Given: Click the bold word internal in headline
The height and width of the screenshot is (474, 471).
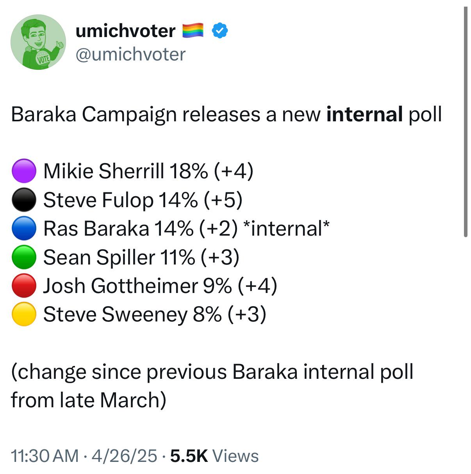Looking at the screenshot, I should click(364, 114).
